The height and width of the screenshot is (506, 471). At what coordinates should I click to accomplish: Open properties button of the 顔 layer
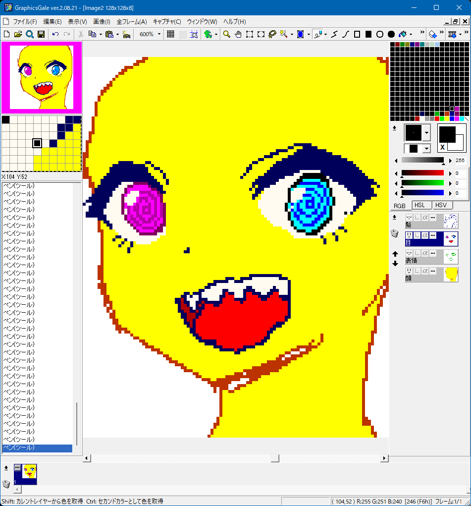433,271
